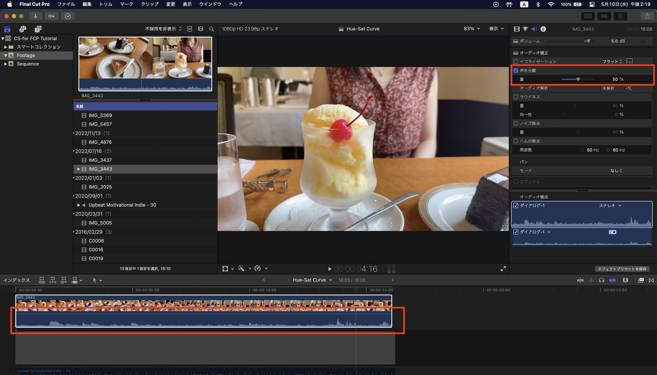Open the パン モード なし dropdown
Image resolution: width=657 pixels, height=375 pixels.
coord(616,171)
